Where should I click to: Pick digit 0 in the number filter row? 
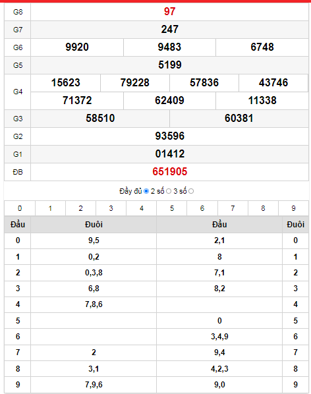tap(20, 208)
